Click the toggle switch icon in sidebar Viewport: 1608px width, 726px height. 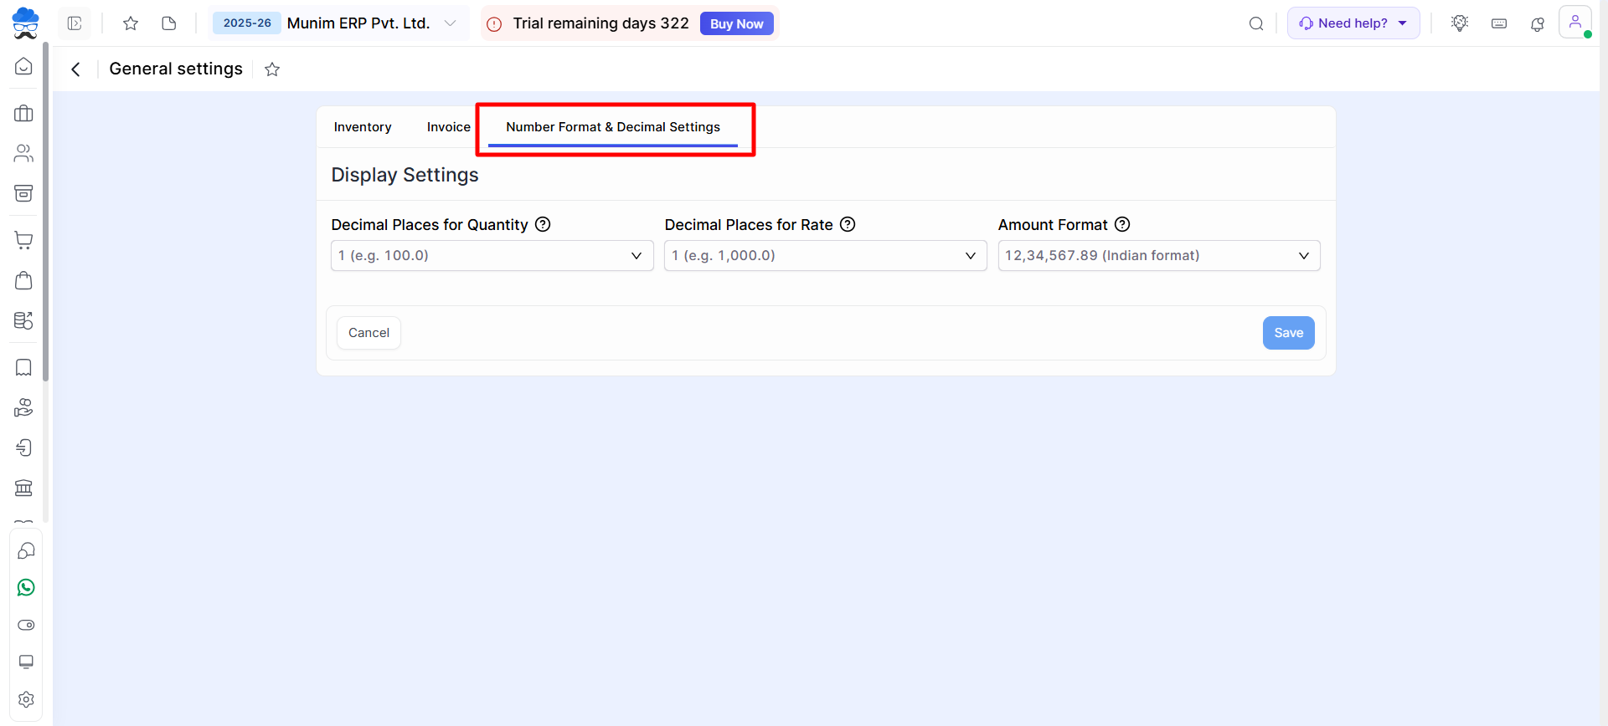[26, 626]
